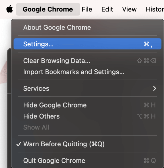164x168 pixels.
Task: Close the Google Chrome app menu
Action: click(x=48, y=9)
